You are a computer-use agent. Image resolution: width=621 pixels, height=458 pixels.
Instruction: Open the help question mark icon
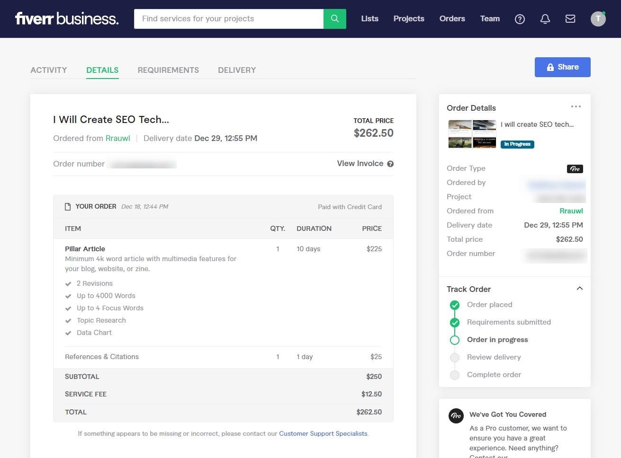pos(520,19)
